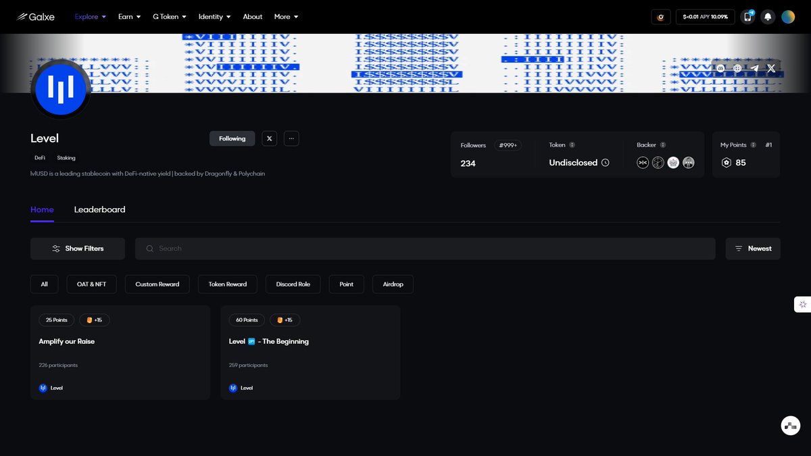Filter by Token Reward
811x456 pixels.
click(x=228, y=284)
